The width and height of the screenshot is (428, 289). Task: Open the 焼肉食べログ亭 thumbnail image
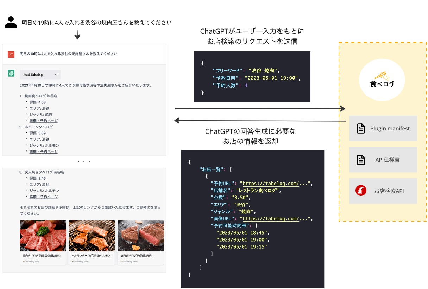140,236
